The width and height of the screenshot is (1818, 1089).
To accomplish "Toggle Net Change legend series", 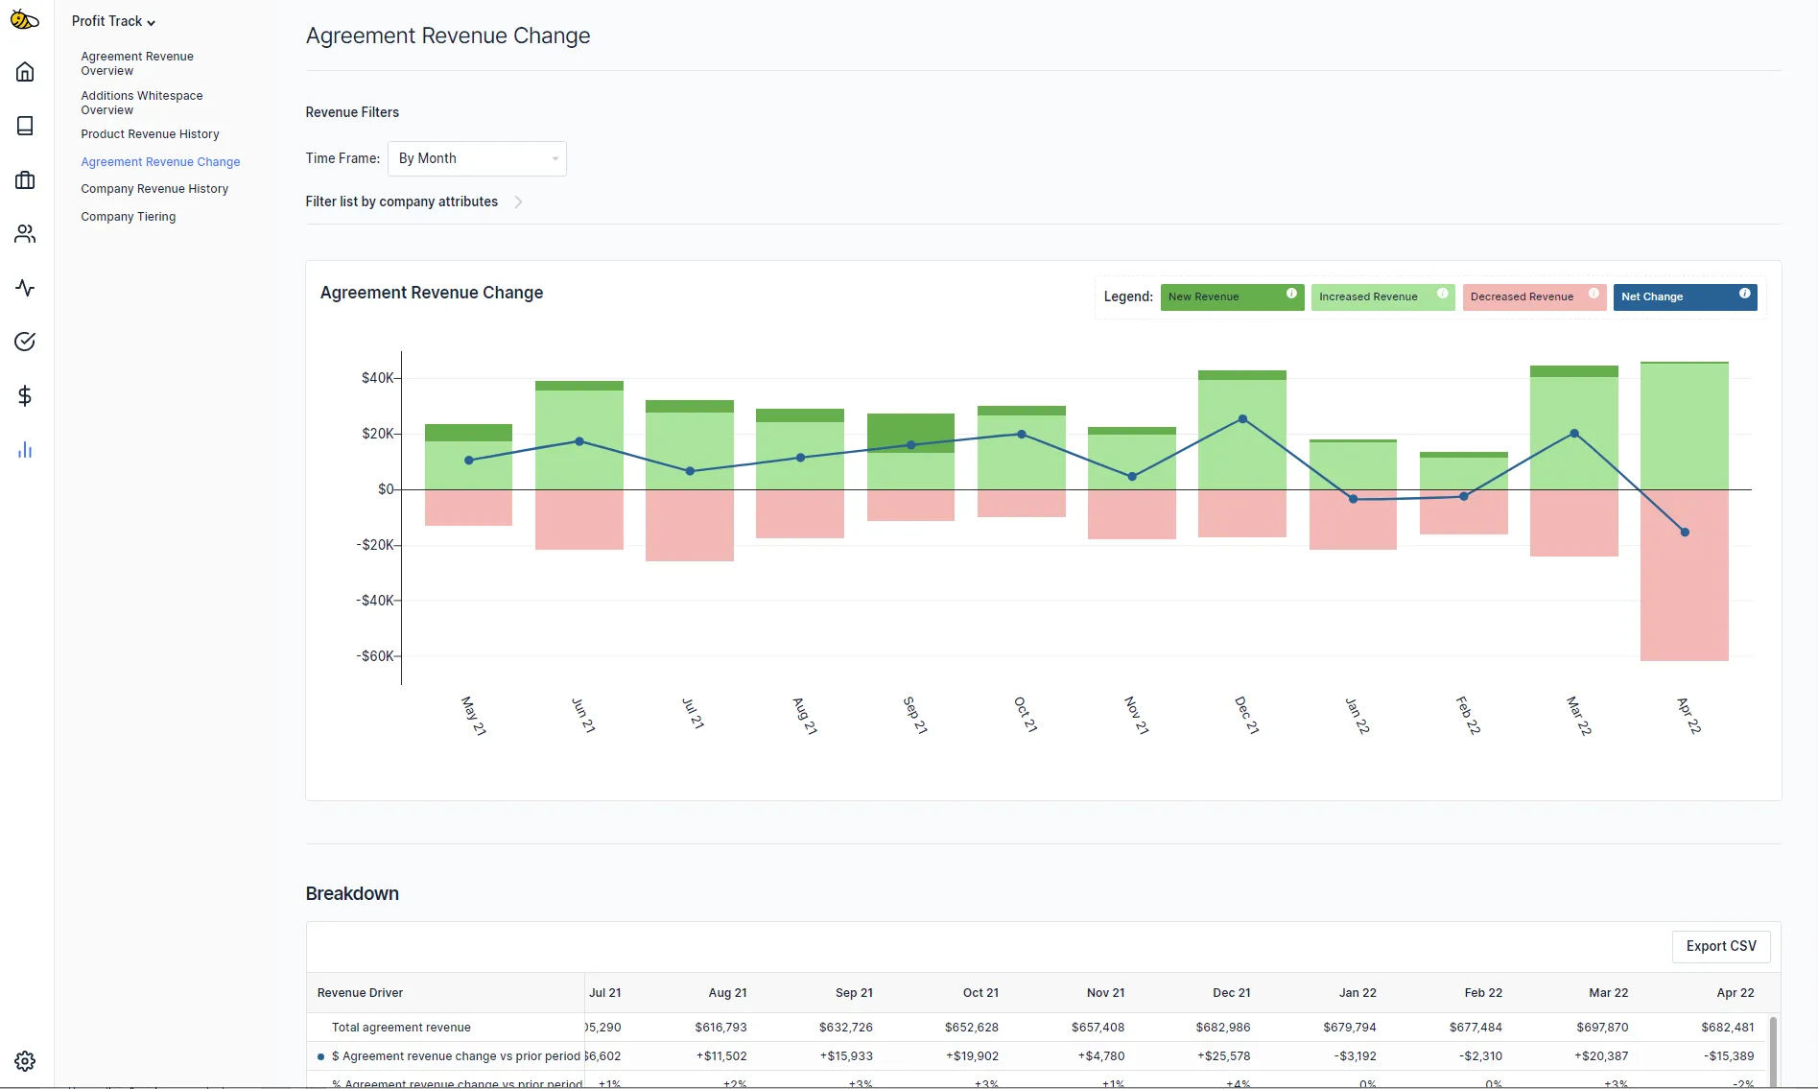I will (x=1685, y=297).
